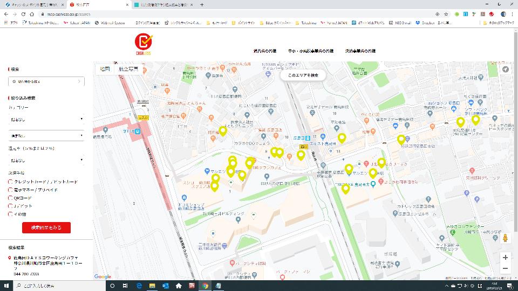Click the map compass location icon
Viewport: 518px width, 291px height.
point(506,70)
